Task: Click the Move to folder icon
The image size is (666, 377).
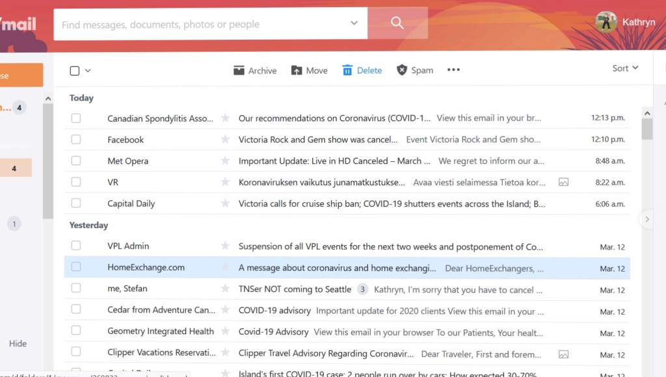Action: (297, 70)
